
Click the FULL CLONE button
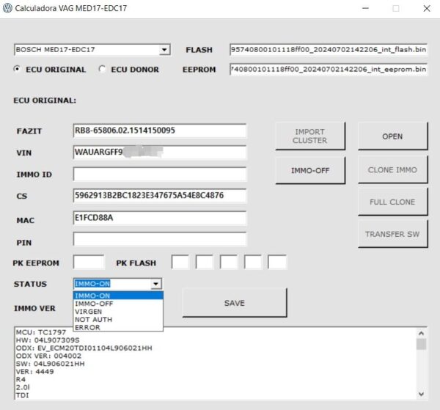[x=392, y=202]
